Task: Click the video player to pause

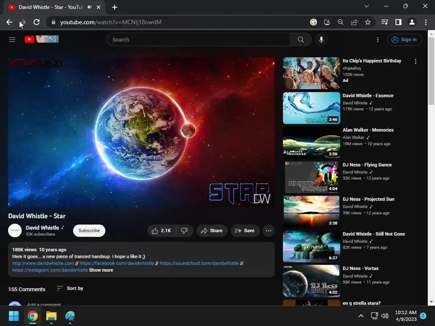Action: 141,132
